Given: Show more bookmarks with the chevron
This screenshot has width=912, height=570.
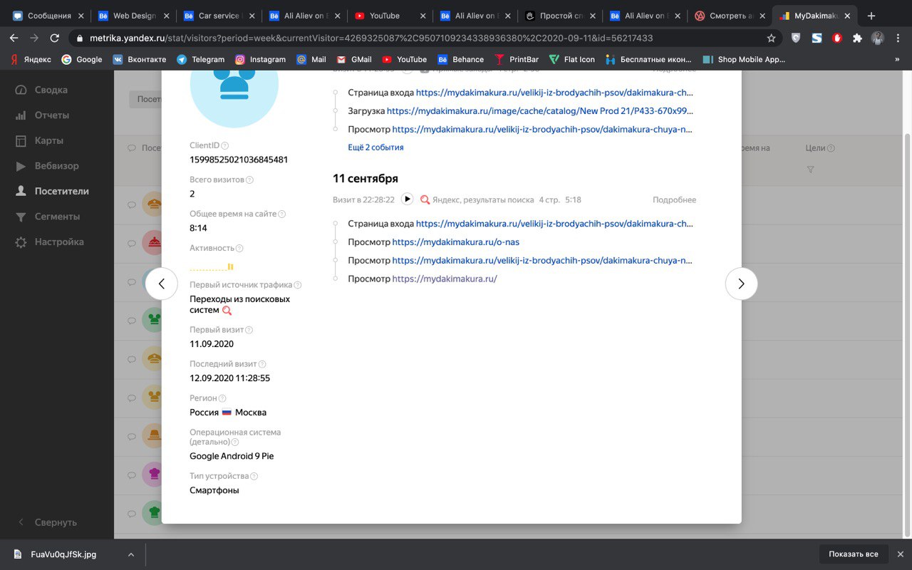Looking at the screenshot, I should pos(897,60).
